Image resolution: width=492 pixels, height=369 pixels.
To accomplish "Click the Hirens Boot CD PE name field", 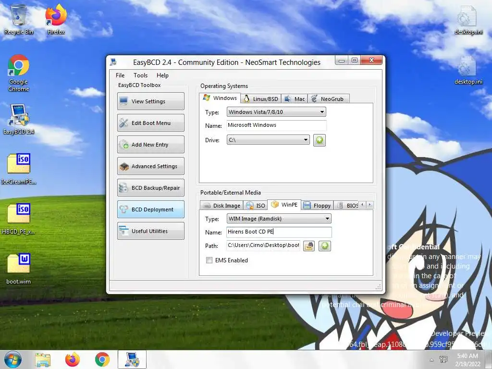I will (279, 232).
